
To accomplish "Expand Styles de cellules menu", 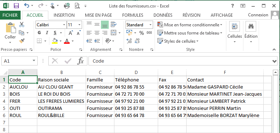I will (x=178, y=41).
